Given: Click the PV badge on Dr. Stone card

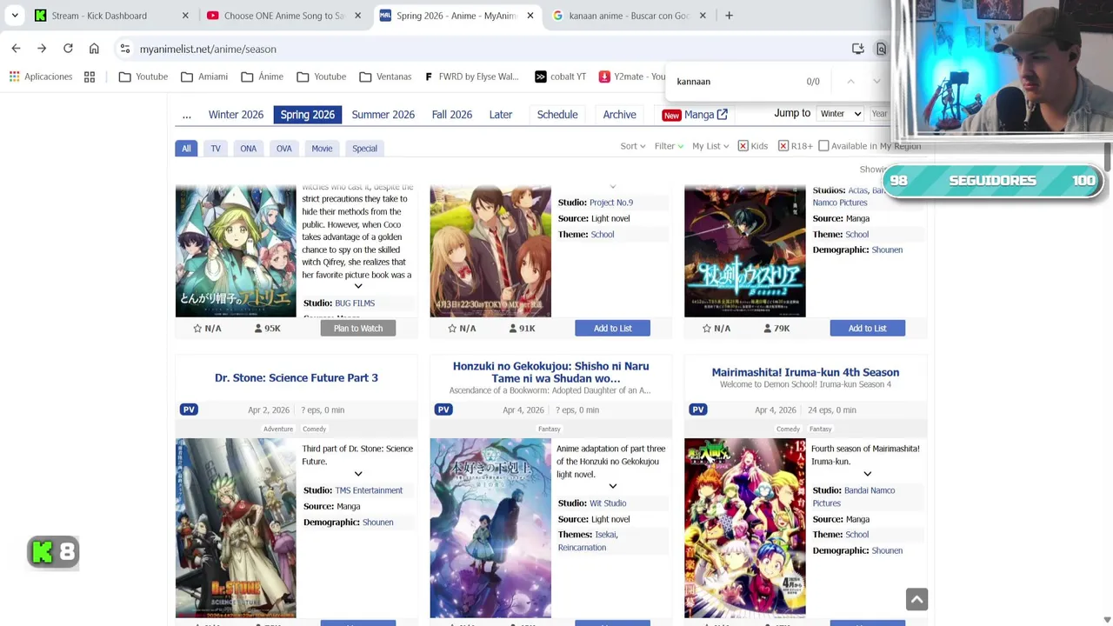Looking at the screenshot, I should pyautogui.click(x=189, y=410).
